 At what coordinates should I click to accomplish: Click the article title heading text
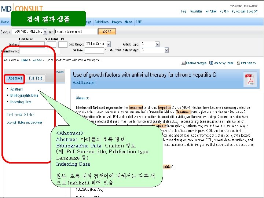(x=145, y=75)
